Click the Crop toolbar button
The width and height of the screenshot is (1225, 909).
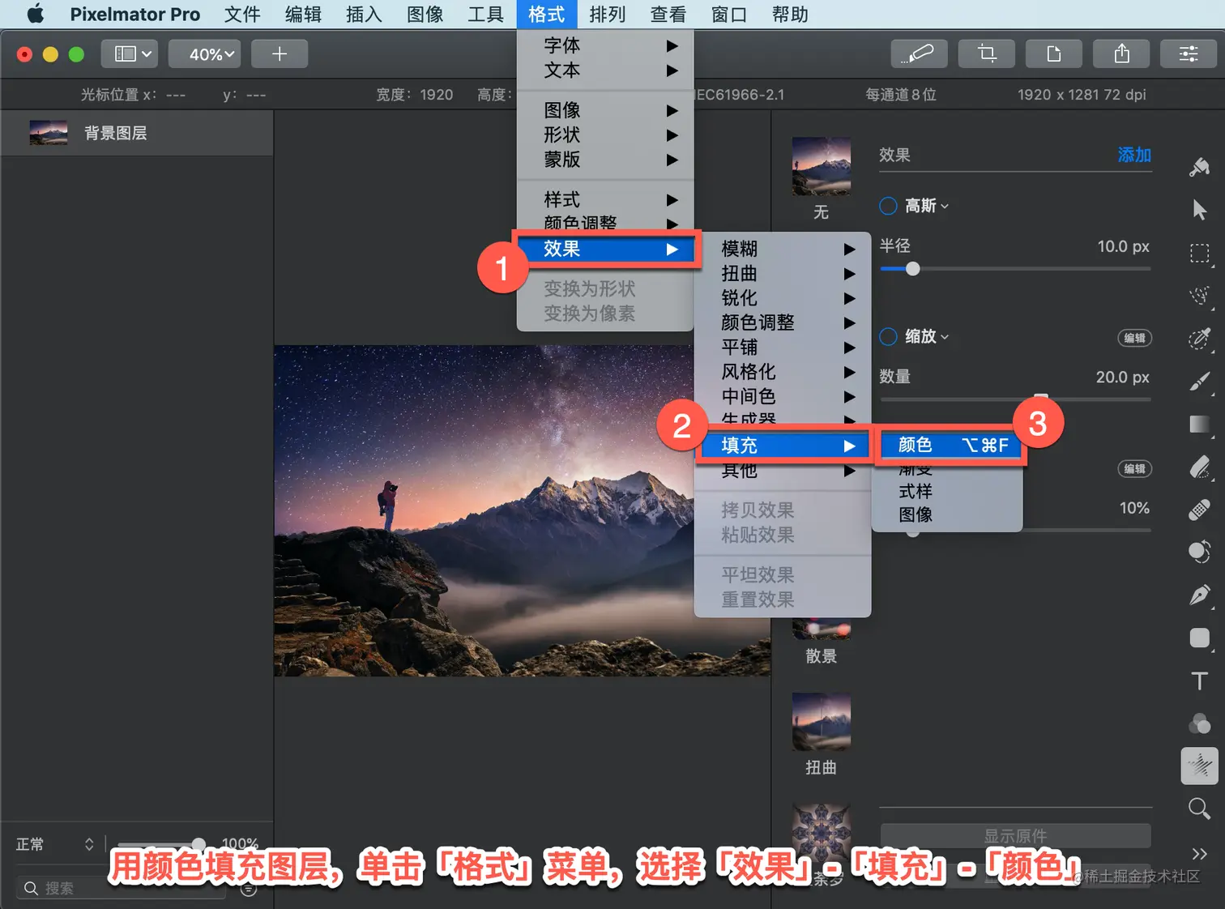[987, 53]
